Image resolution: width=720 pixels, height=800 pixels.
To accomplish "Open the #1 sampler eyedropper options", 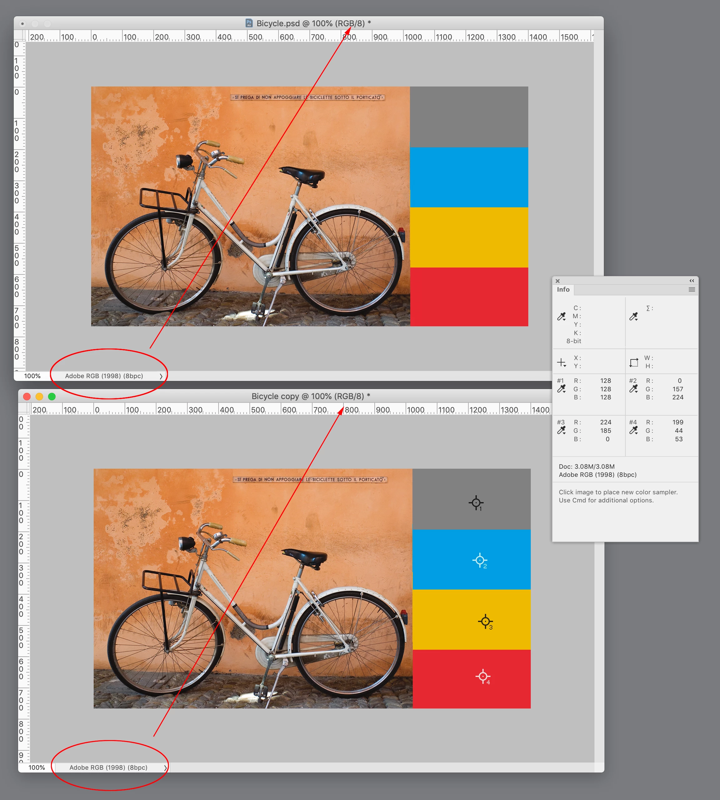I will point(561,389).
